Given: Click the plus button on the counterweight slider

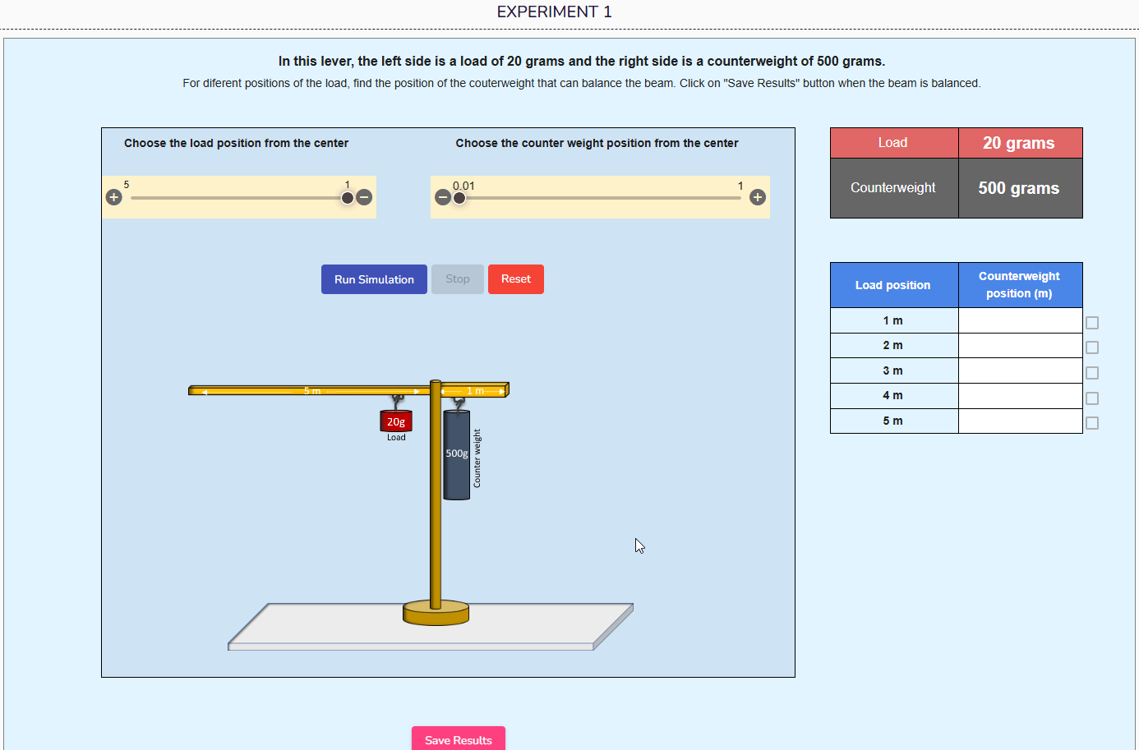Looking at the screenshot, I should pos(757,197).
